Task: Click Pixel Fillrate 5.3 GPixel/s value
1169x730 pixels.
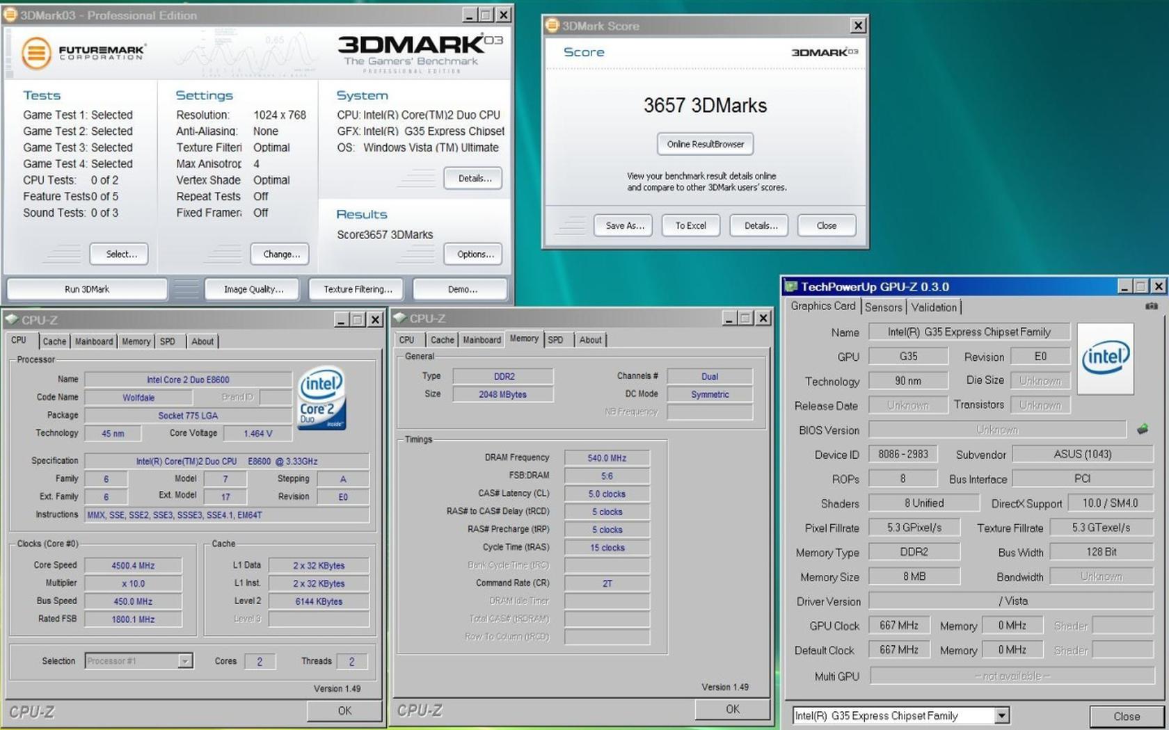Action: pos(914,528)
